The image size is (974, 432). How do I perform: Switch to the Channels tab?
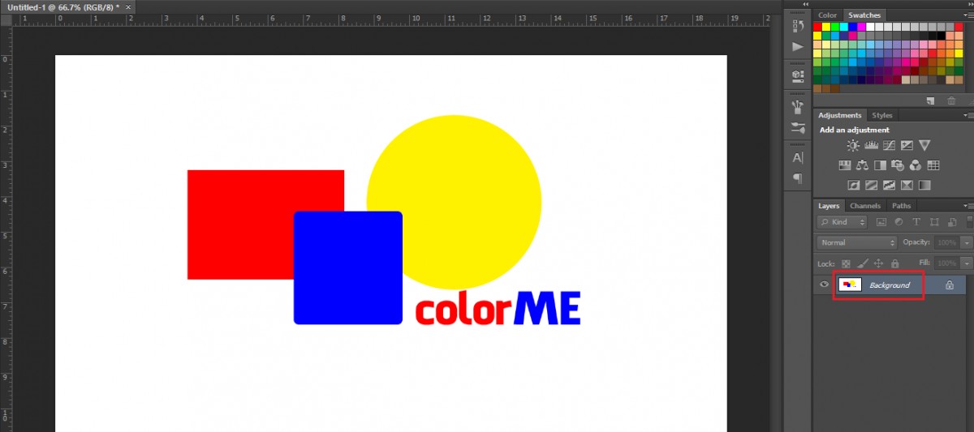865,206
